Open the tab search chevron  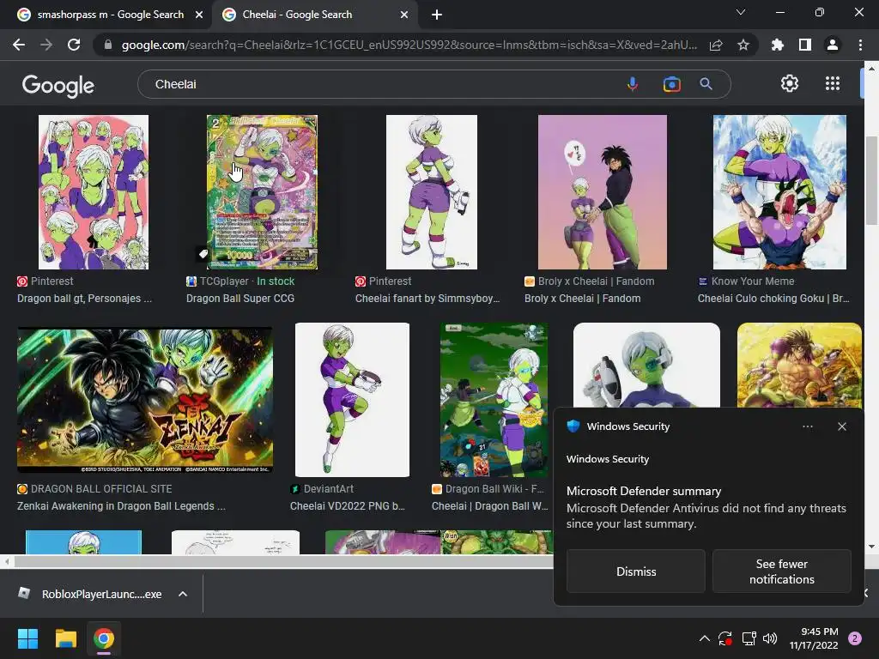click(741, 12)
